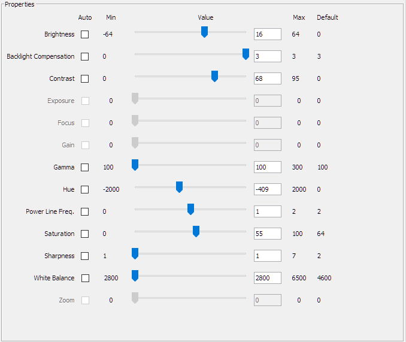Toggle Auto for Contrast
Image resolution: width=406 pixels, height=342 pixels.
84,78
